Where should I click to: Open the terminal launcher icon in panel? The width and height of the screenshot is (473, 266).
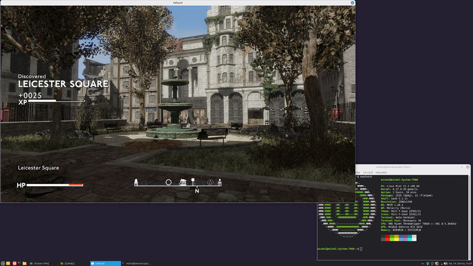20,263
